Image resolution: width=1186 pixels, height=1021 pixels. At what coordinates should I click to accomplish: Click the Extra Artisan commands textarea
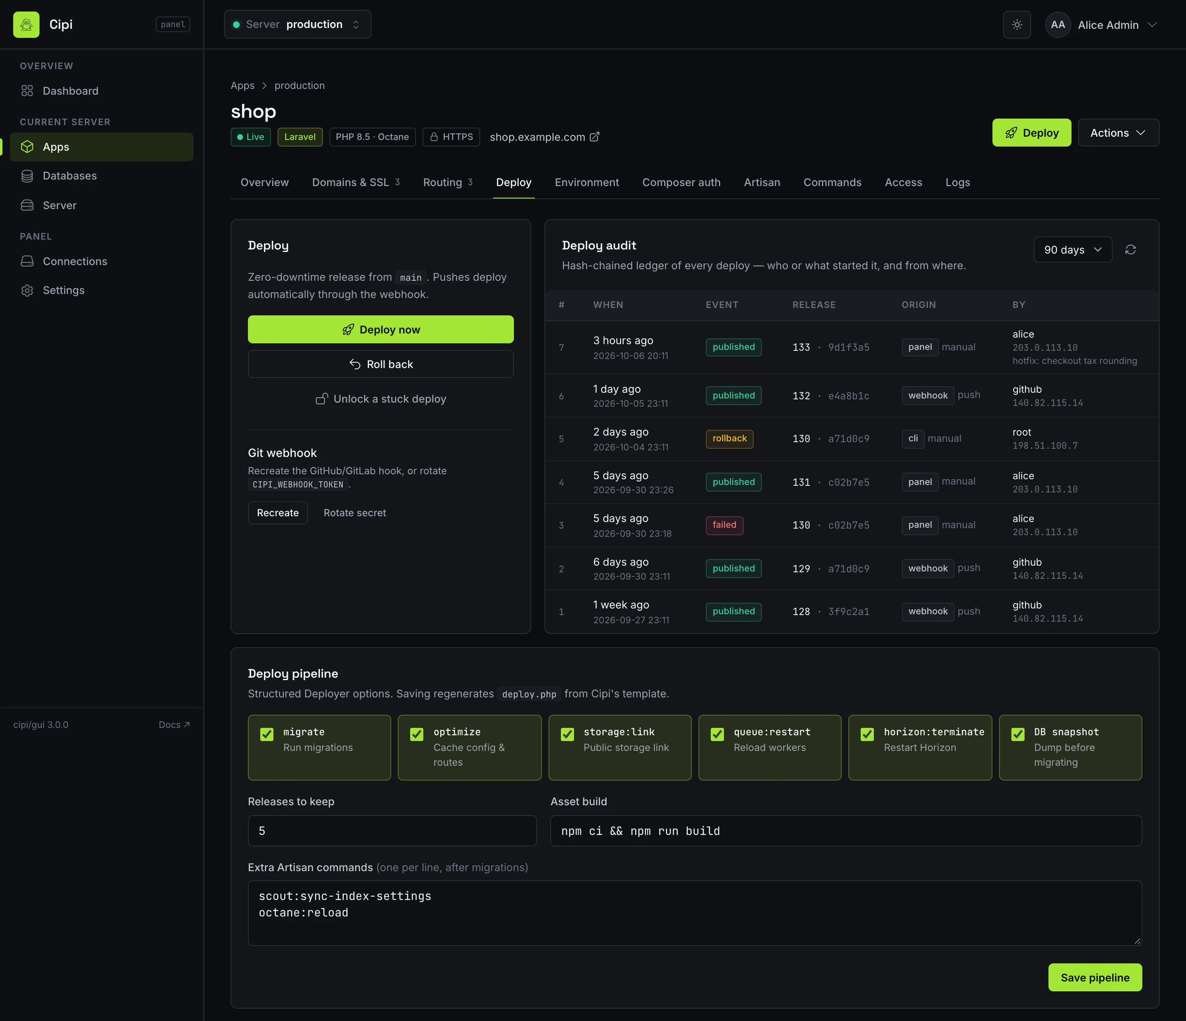(694, 912)
